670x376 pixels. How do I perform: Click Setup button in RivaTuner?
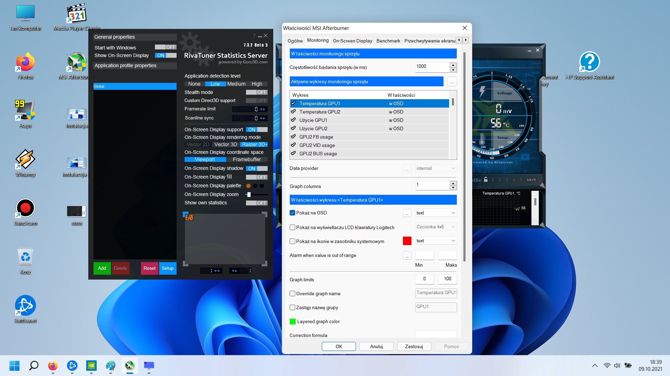[x=167, y=268]
